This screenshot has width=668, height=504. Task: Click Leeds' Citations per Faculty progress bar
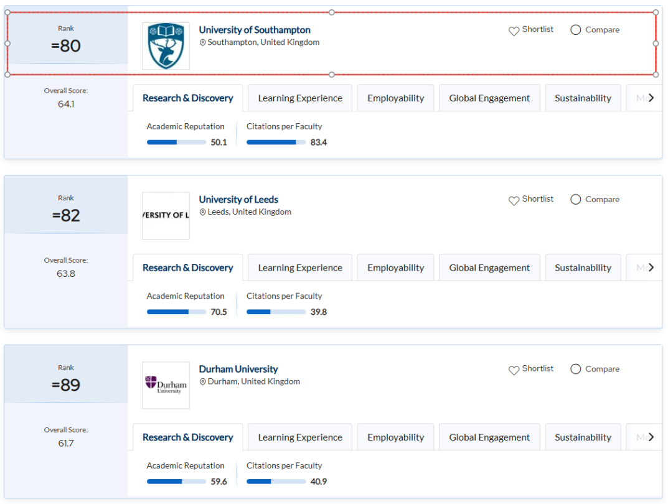click(x=276, y=312)
